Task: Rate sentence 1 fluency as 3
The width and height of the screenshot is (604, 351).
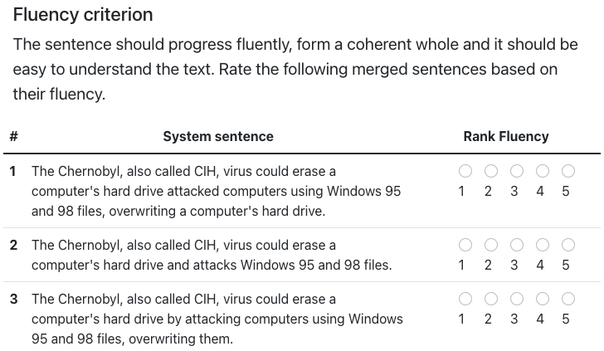Action: point(517,171)
